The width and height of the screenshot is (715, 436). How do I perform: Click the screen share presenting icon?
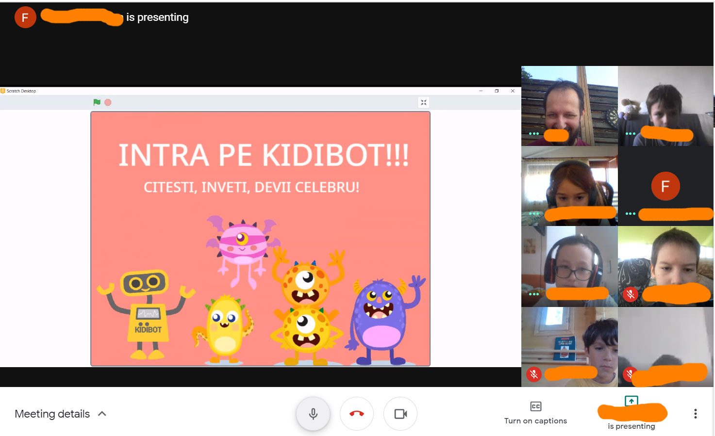(631, 401)
